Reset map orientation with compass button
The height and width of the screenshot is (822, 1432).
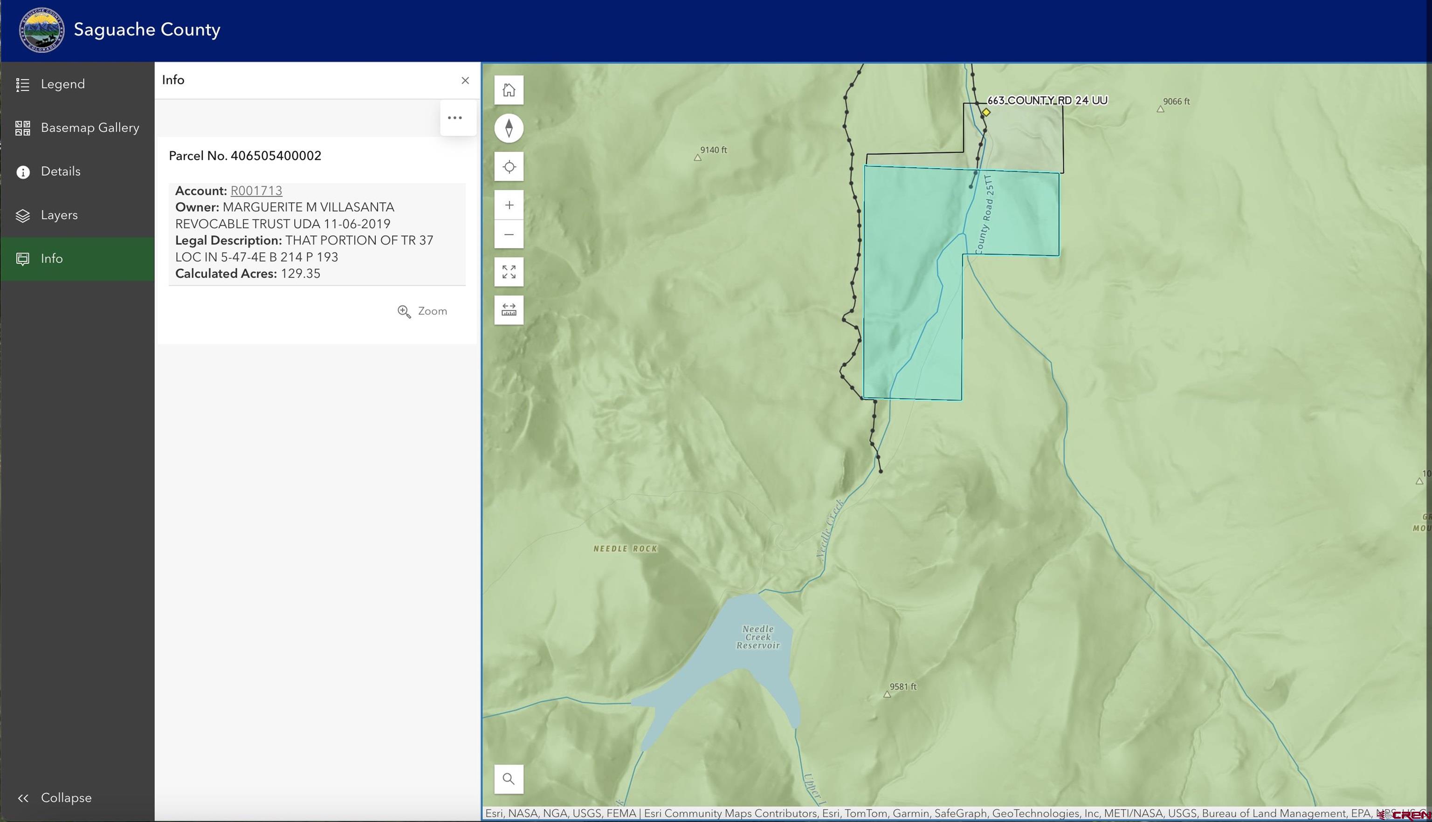(509, 128)
